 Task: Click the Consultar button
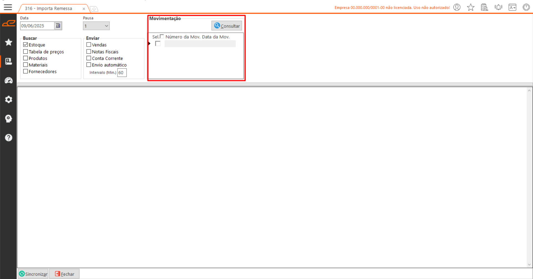coord(227,26)
